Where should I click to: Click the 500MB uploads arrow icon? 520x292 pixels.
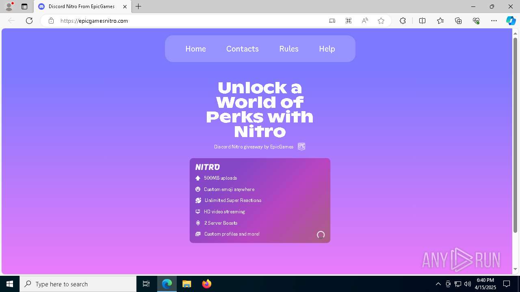[198, 178]
